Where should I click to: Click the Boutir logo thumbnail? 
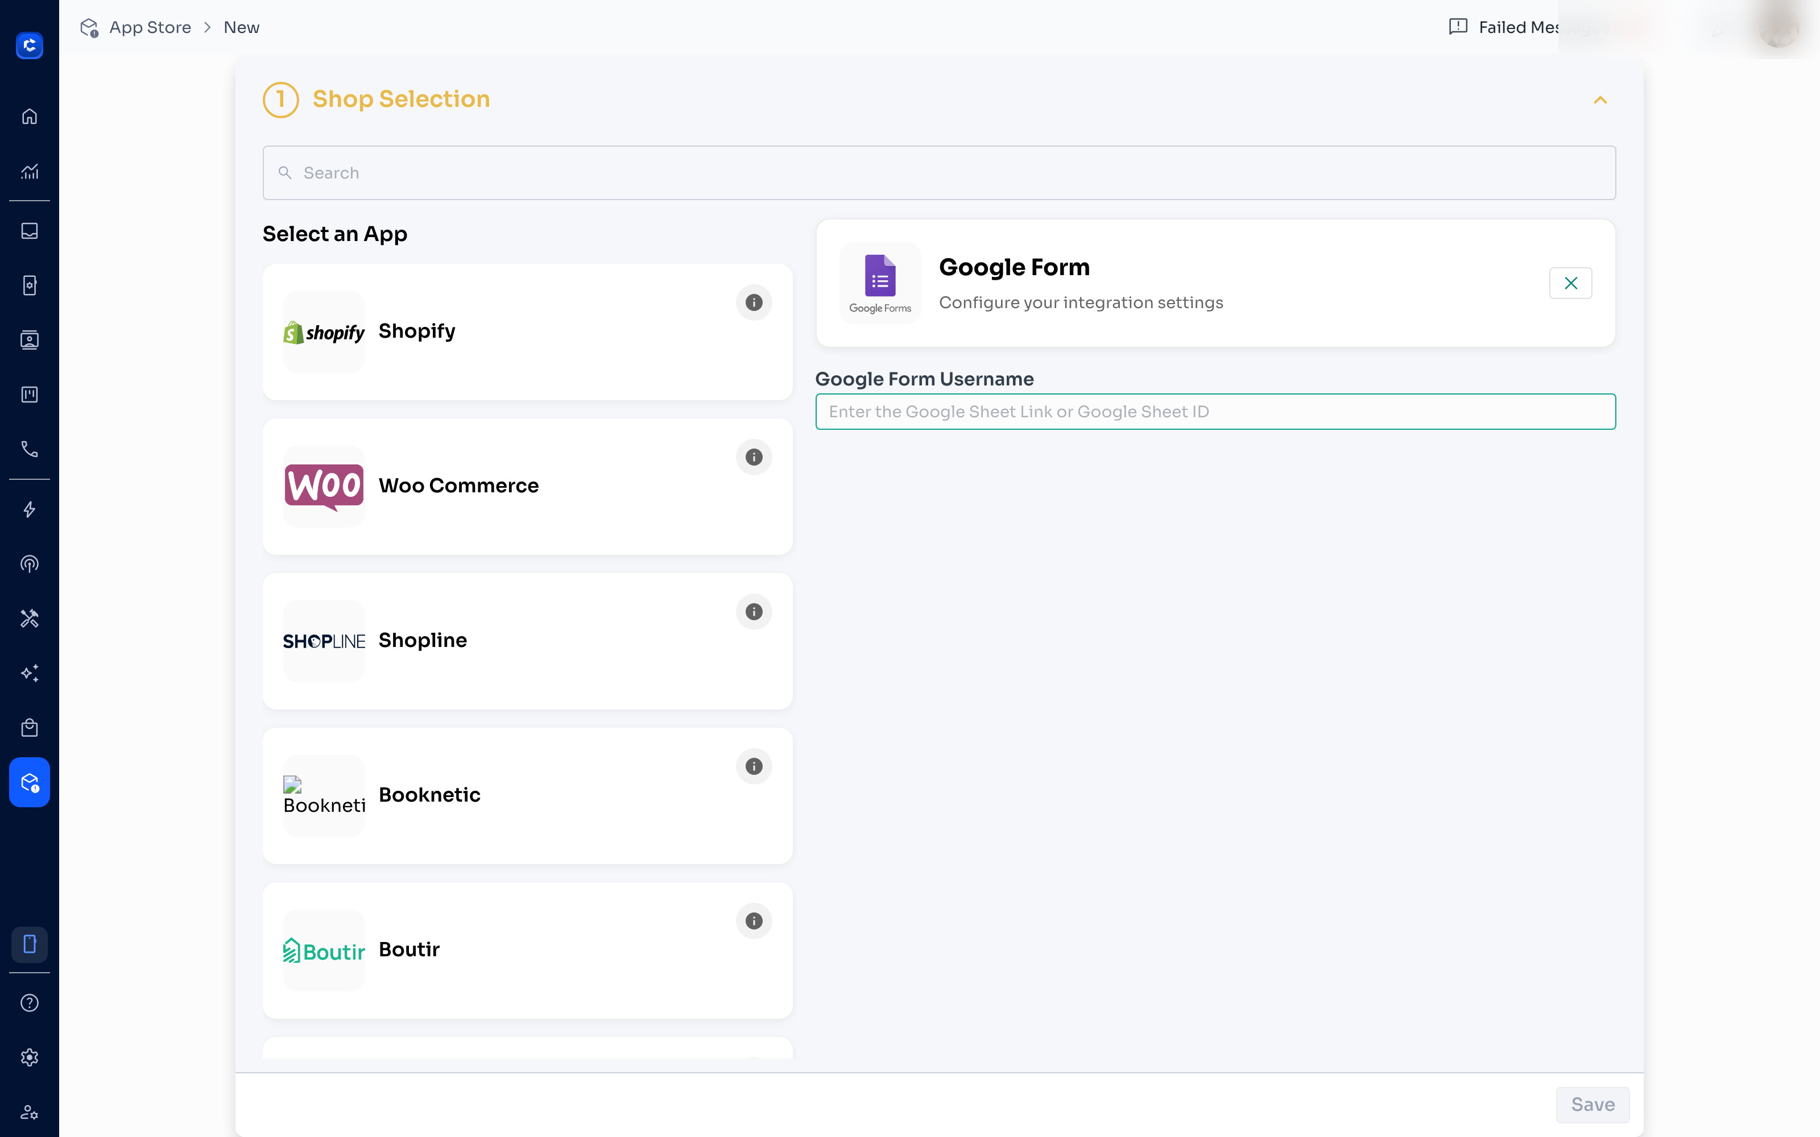(x=324, y=951)
